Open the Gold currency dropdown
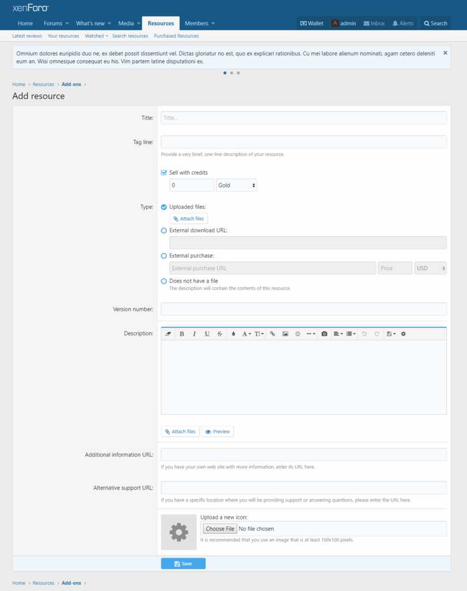 [x=236, y=185]
